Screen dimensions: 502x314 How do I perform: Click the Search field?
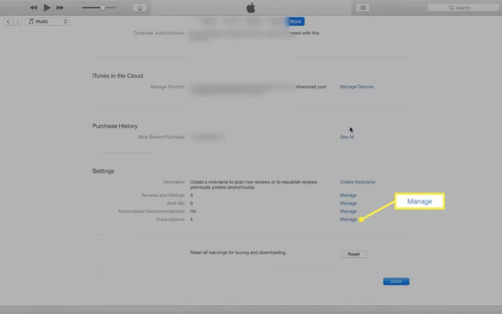(463, 7)
